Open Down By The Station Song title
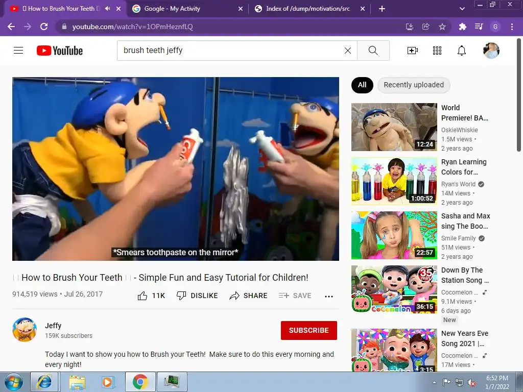 click(465, 275)
